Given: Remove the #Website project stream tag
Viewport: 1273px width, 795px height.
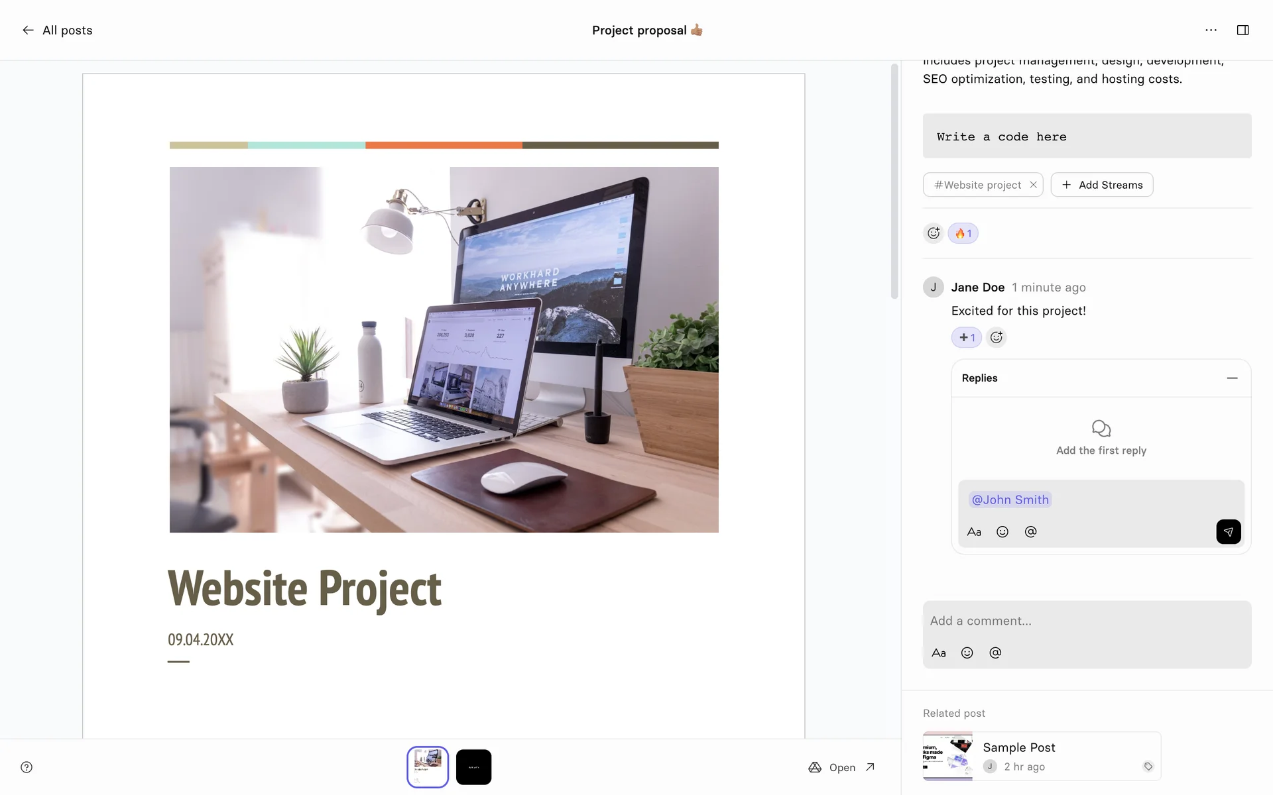Looking at the screenshot, I should pos(1033,185).
